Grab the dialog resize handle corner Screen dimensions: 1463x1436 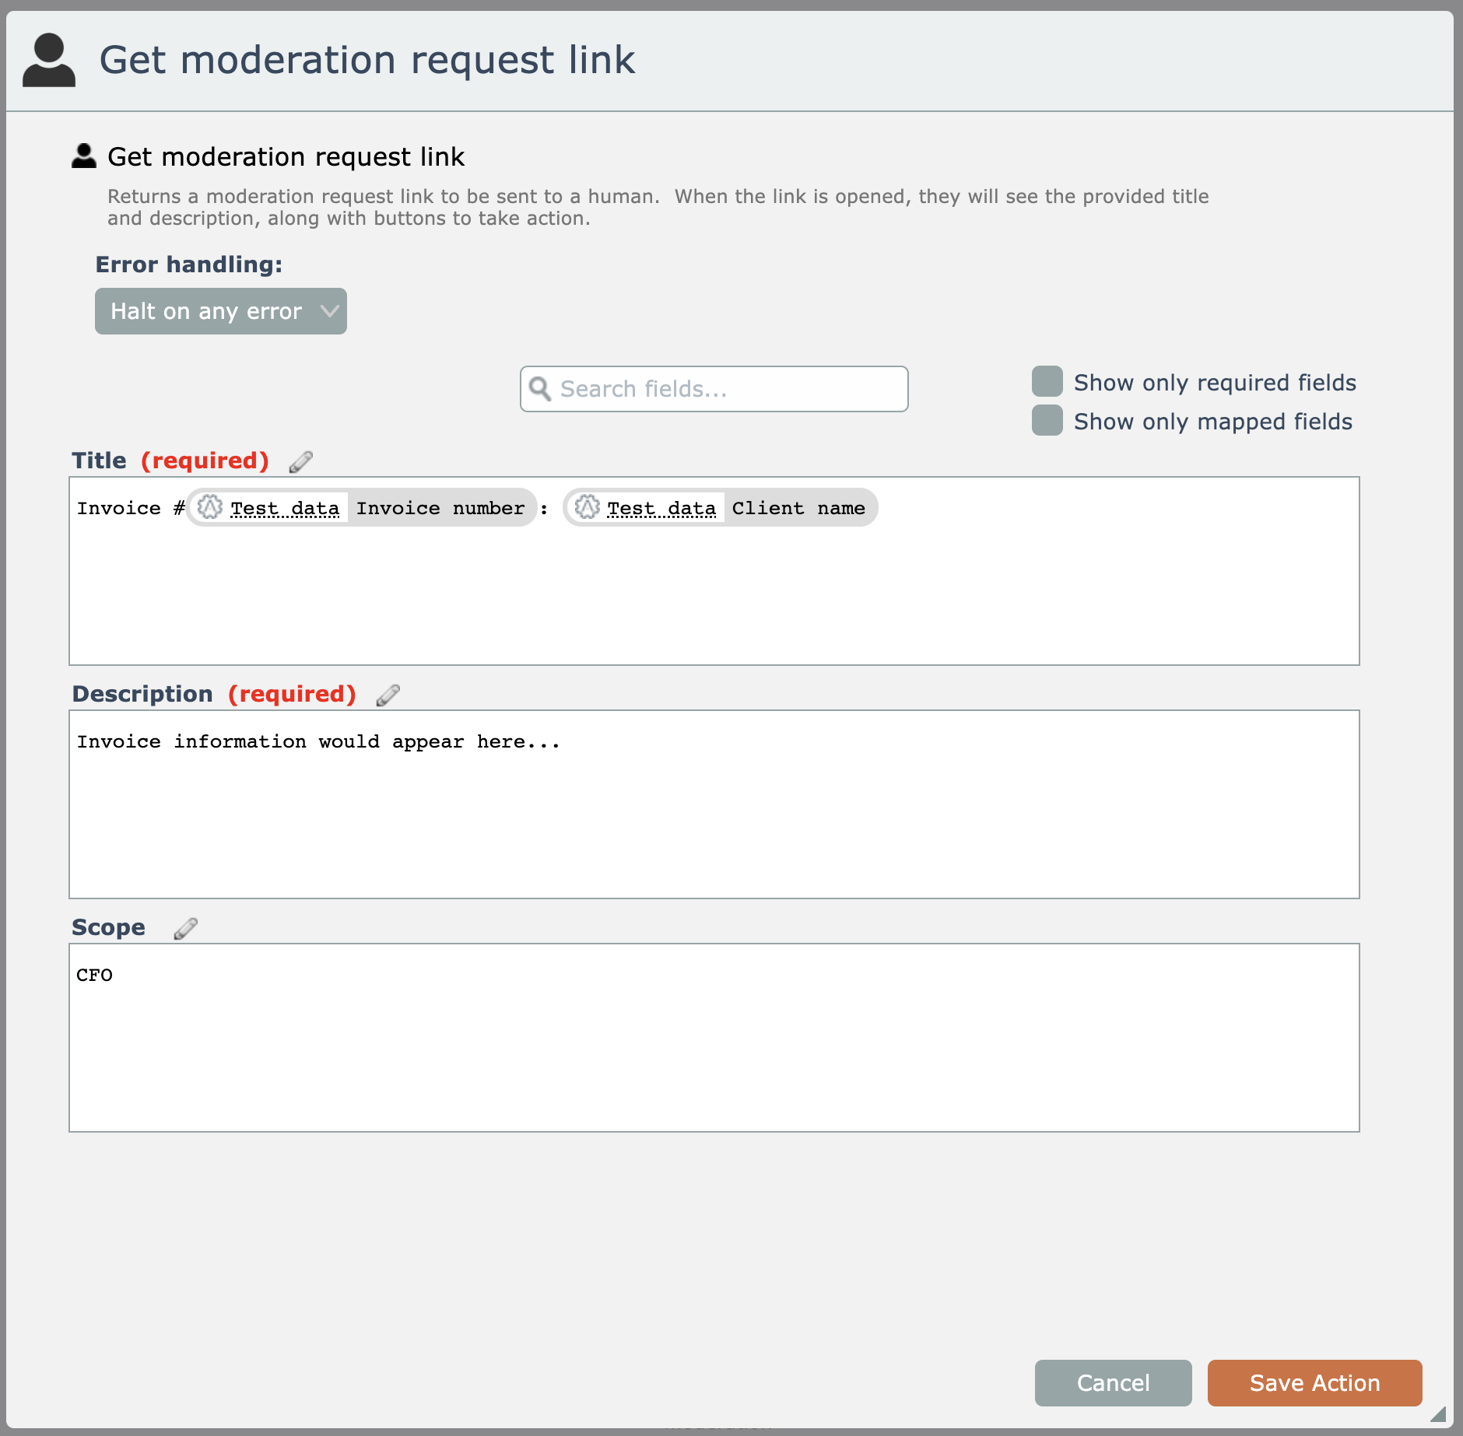tap(1439, 1415)
